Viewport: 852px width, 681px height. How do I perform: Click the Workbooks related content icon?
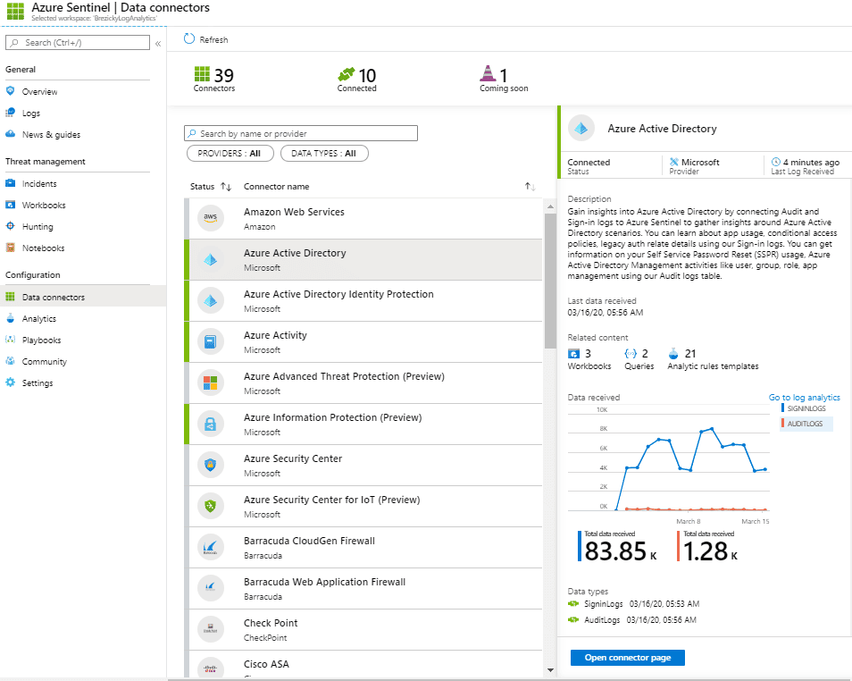[573, 354]
